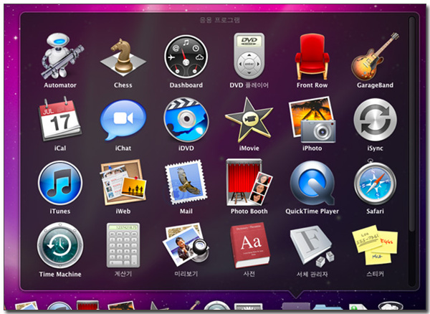This screenshot has height=314, width=430.
Task: Launch iMovie star icon
Action: pos(249,120)
